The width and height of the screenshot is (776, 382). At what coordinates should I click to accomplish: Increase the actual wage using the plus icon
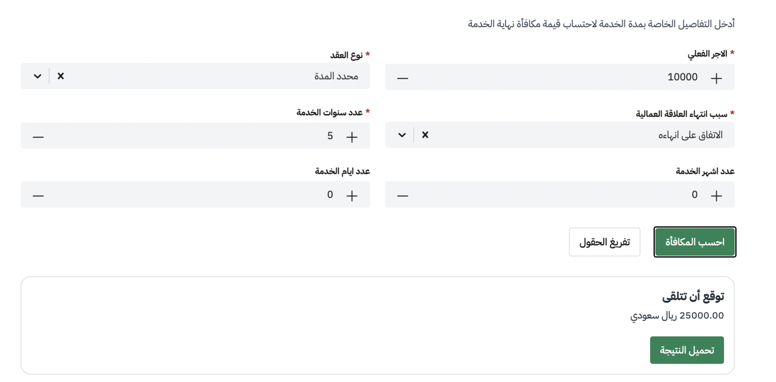[716, 77]
